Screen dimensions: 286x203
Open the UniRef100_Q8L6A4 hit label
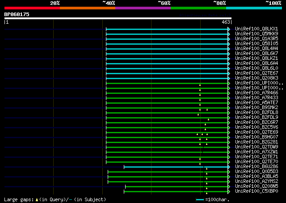coord(257,63)
